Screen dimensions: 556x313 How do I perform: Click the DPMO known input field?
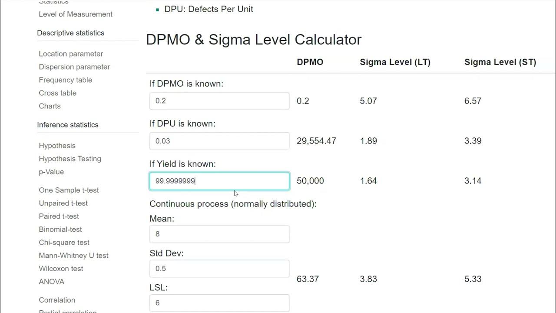point(219,101)
